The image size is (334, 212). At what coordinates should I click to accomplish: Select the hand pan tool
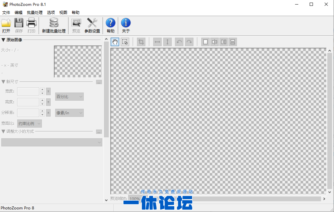point(115,42)
